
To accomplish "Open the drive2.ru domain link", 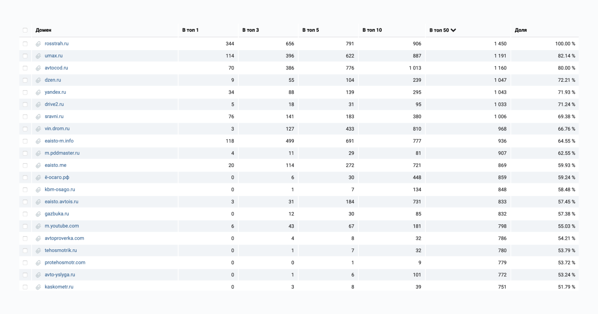I will click(54, 105).
